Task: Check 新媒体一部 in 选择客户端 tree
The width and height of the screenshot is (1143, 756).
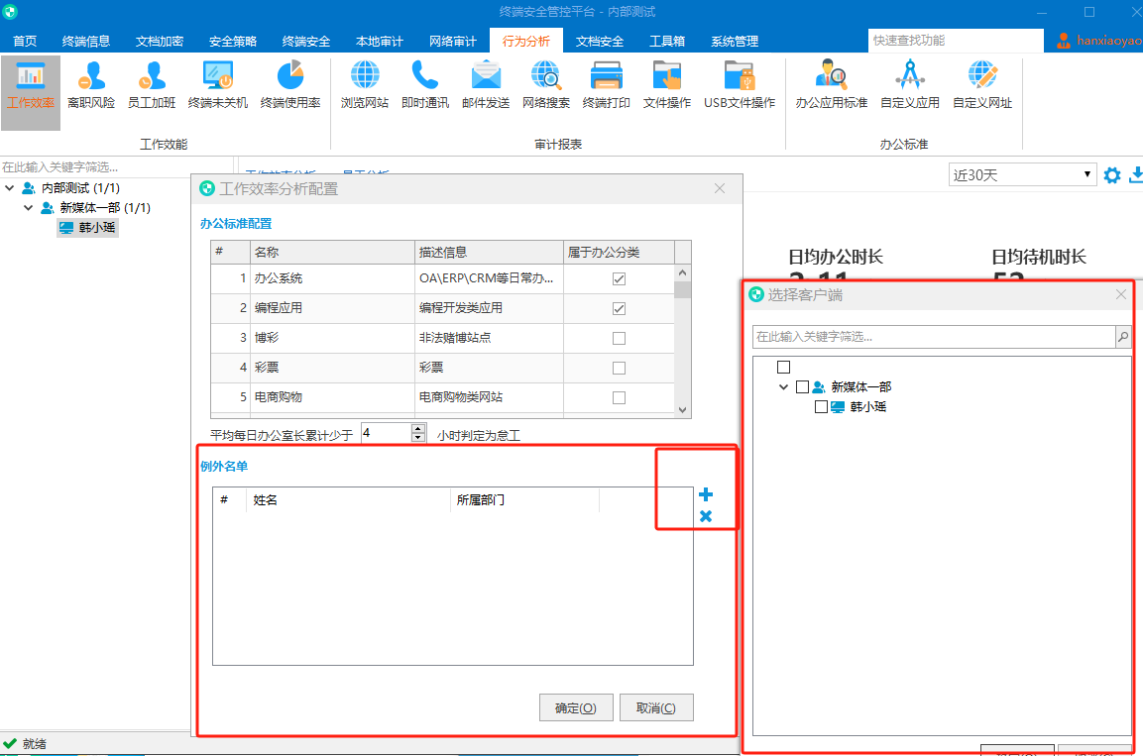Action: coord(802,386)
